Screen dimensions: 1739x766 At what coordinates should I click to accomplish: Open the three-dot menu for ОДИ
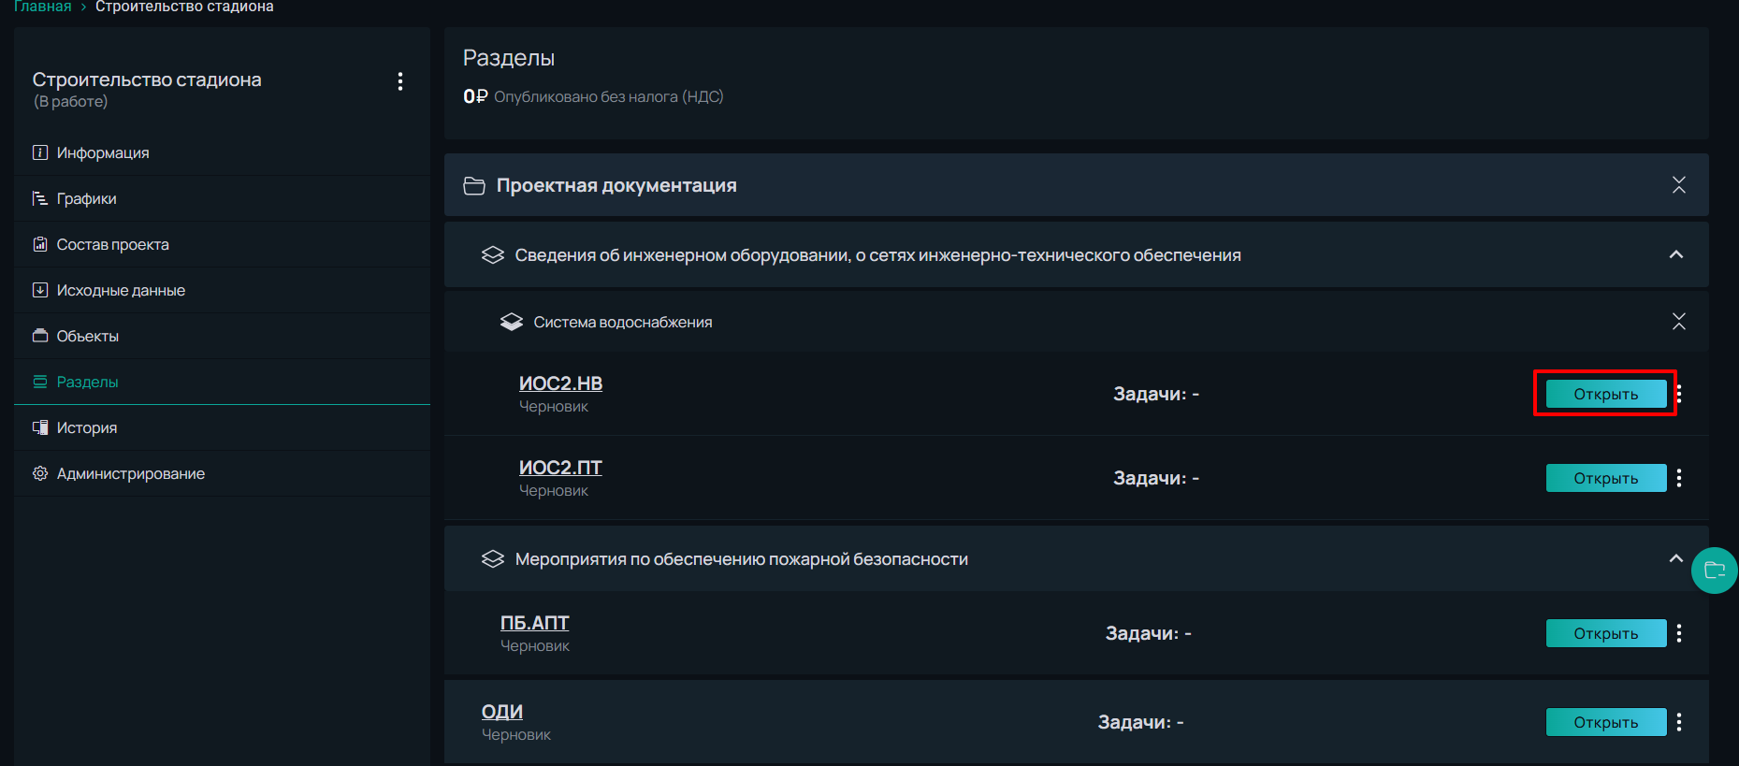point(1679,722)
